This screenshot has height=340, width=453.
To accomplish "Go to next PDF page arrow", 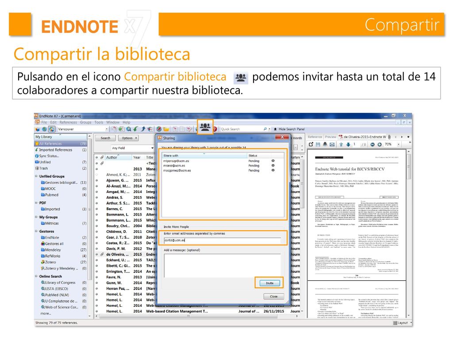I will coord(349,144).
